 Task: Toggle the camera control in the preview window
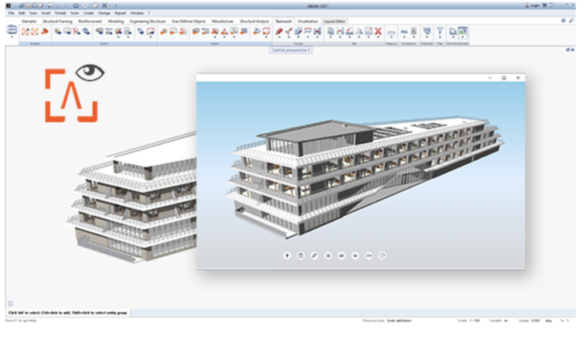300,255
